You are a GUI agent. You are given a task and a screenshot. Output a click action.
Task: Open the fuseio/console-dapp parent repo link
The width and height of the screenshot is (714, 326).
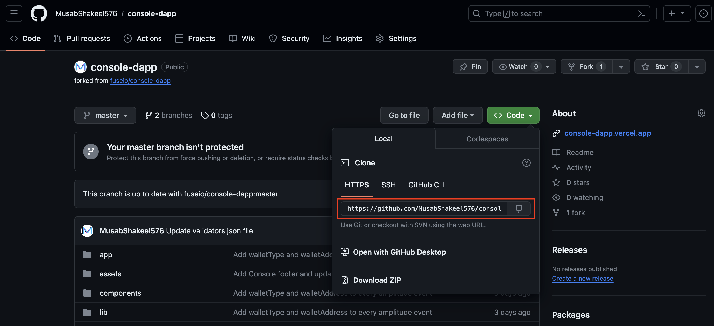tap(140, 81)
